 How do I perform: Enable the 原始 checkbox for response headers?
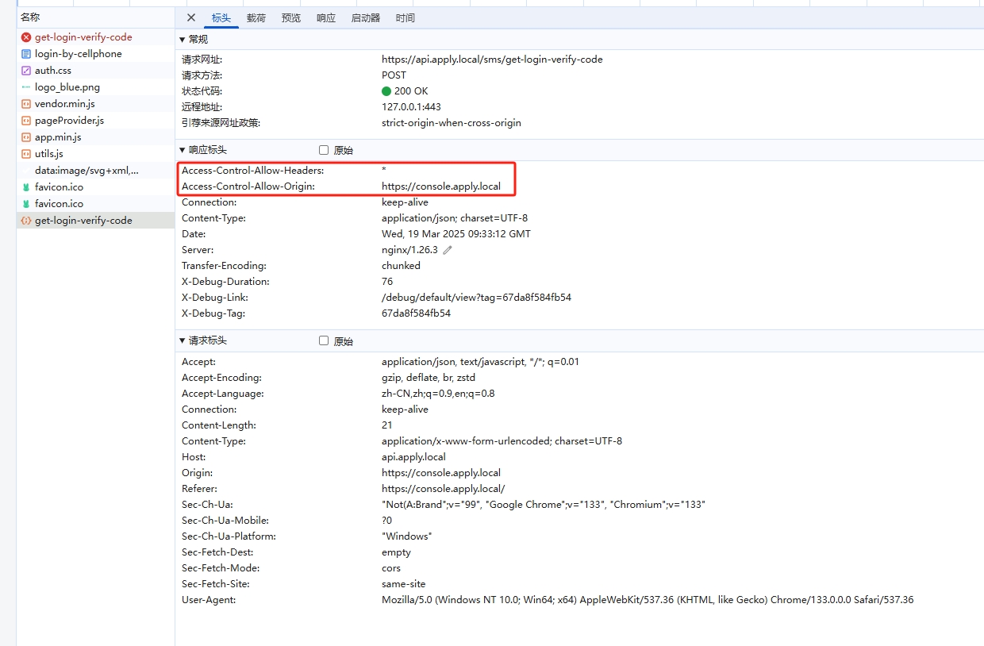coord(324,150)
